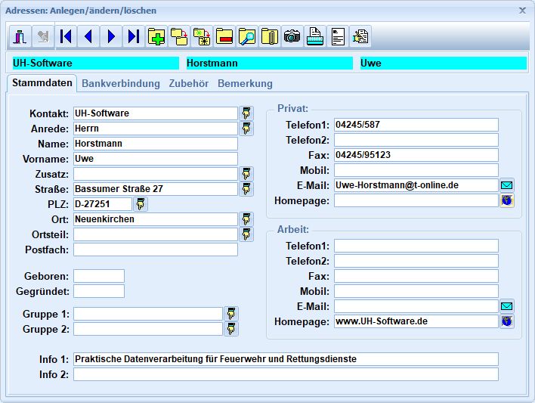Image resolution: width=535 pixels, height=403 pixels.
Task: Open lookup hand icon beside Kontakt field
Action: [x=246, y=113]
